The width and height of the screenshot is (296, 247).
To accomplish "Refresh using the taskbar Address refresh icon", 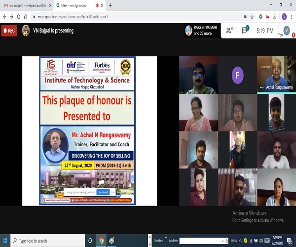I will (227, 241).
